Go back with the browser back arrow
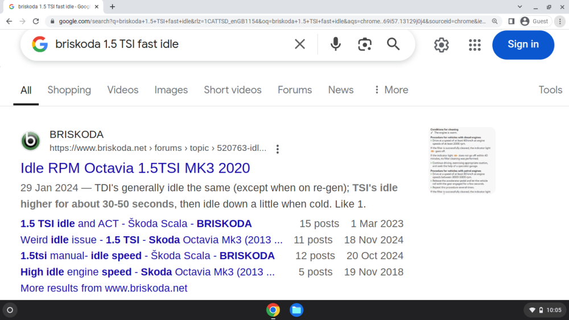569x320 pixels. (9, 22)
